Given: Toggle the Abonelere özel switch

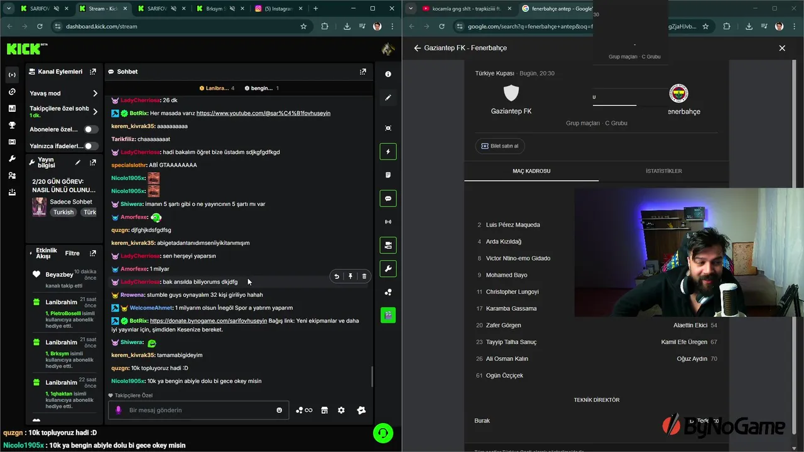Looking at the screenshot, I should point(92,129).
